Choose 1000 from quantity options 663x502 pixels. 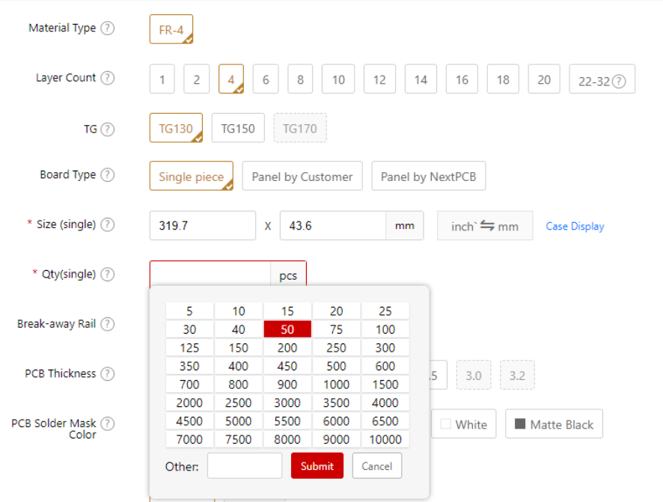tap(336, 385)
